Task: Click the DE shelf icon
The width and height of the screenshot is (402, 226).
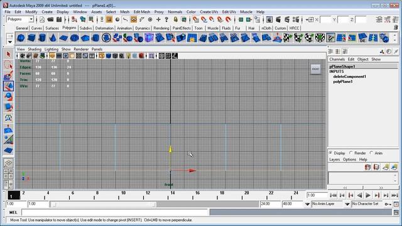Action: 362,38
